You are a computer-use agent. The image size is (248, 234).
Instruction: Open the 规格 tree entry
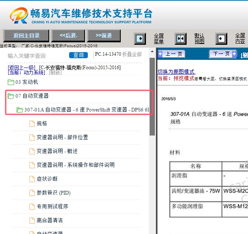click(42, 123)
